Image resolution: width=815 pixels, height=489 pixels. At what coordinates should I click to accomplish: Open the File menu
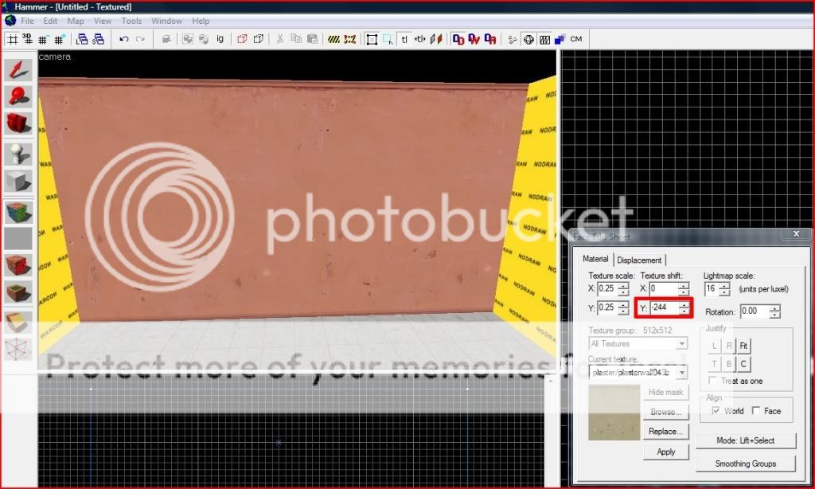click(27, 21)
